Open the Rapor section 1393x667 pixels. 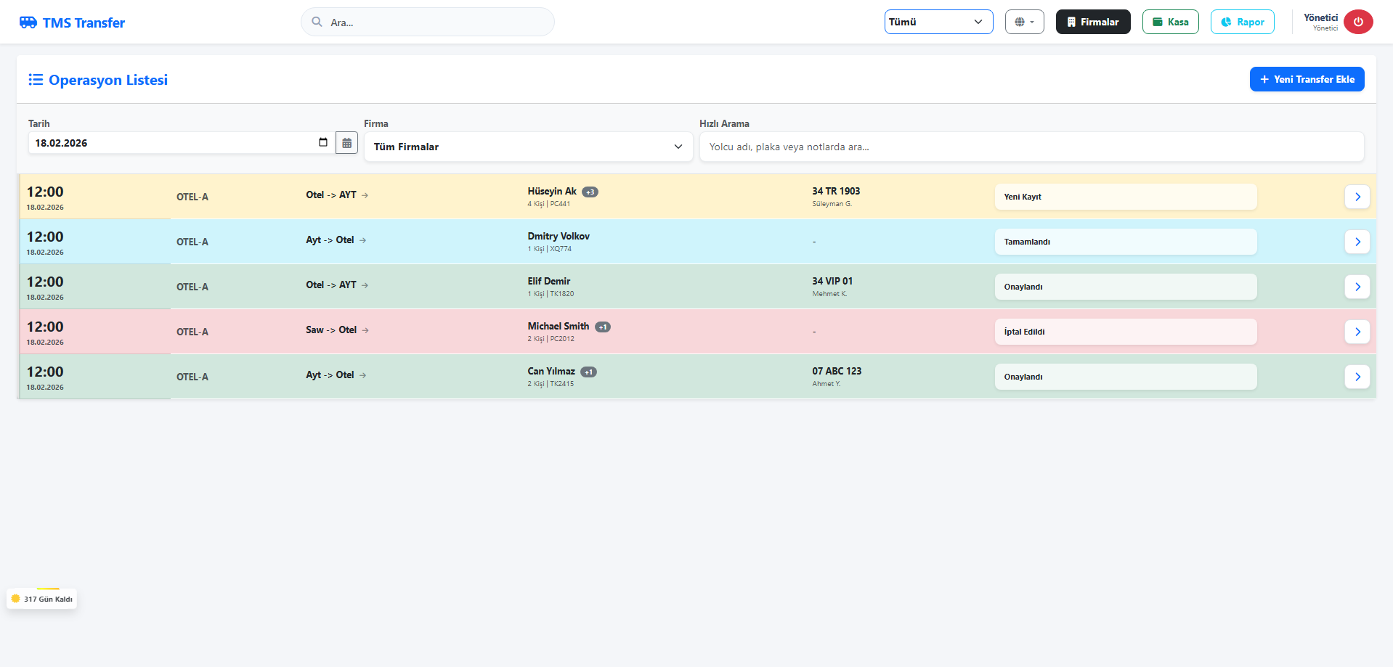click(x=1242, y=22)
